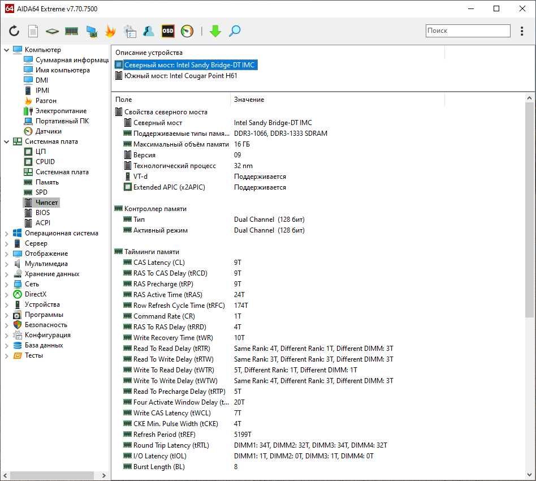
Task: Click the details pane scroll down arrow
Action: (529, 475)
